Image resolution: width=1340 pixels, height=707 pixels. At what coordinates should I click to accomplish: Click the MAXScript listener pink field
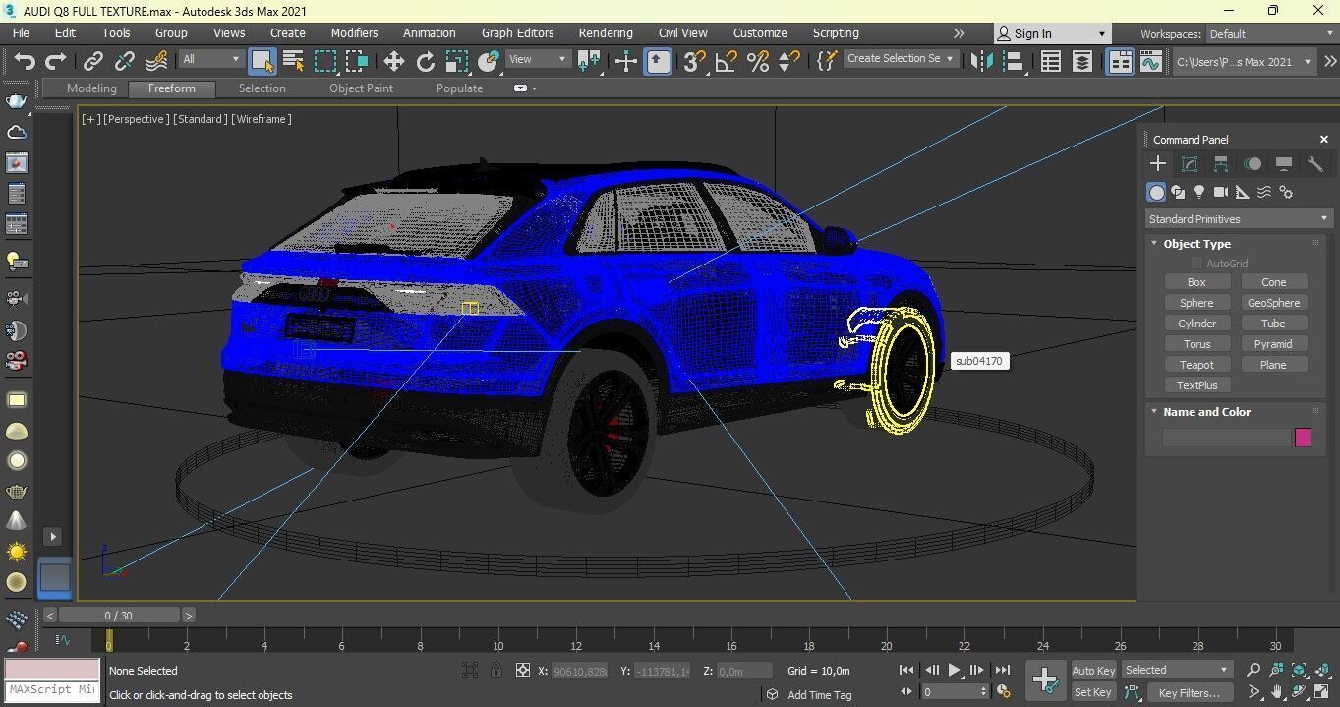tap(51, 670)
